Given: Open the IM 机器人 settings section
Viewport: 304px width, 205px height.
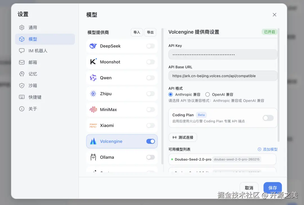Looking at the screenshot, I should (x=45, y=51).
